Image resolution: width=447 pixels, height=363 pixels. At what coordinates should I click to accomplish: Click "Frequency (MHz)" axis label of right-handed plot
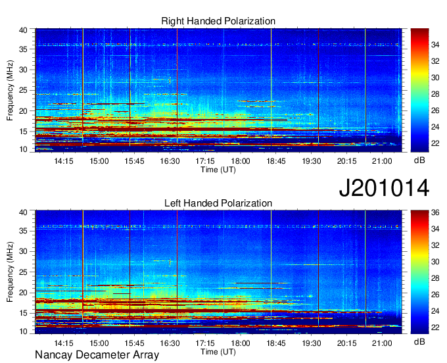click(x=10, y=90)
